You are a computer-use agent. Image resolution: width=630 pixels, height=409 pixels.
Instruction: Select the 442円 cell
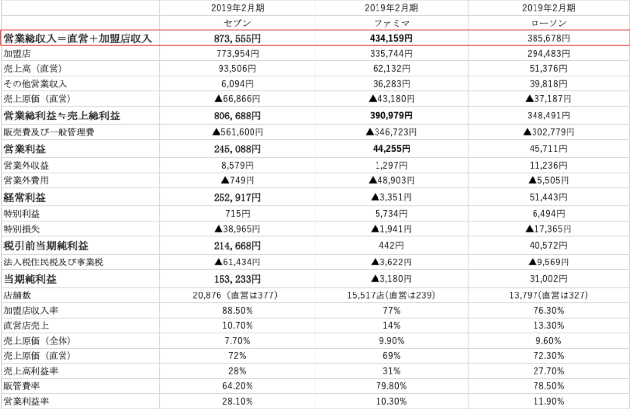[391, 245]
